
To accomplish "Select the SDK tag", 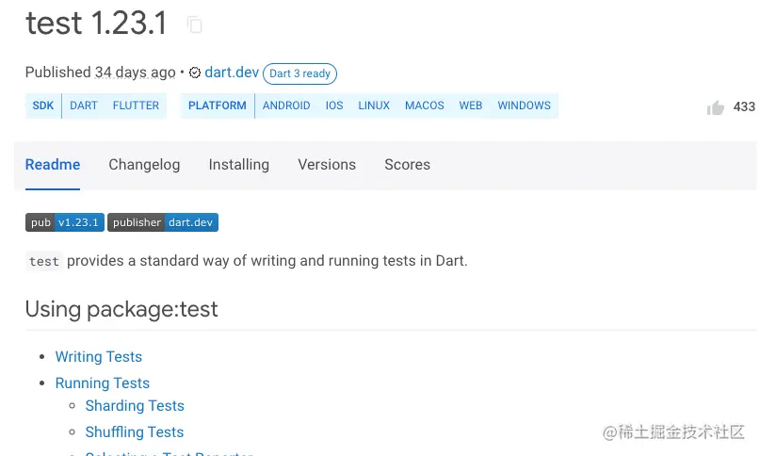I will (x=43, y=106).
